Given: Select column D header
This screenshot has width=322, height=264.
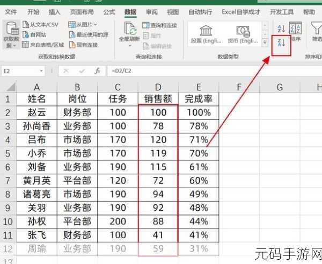Looking at the screenshot, I should click(x=158, y=87).
